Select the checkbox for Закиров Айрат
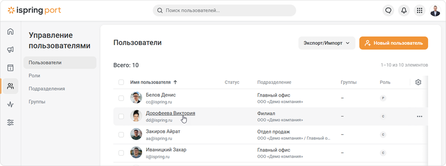446x166 pixels. (x=121, y=134)
